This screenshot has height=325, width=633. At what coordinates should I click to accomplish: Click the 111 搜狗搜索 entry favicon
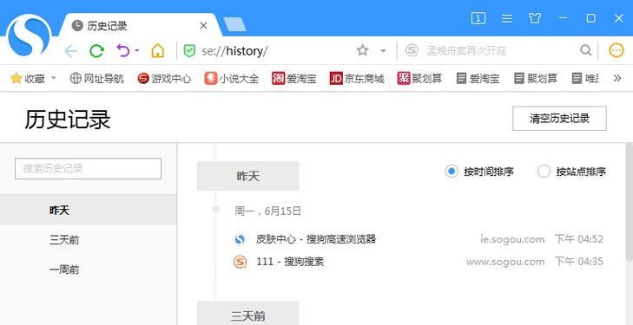(x=240, y=263)
